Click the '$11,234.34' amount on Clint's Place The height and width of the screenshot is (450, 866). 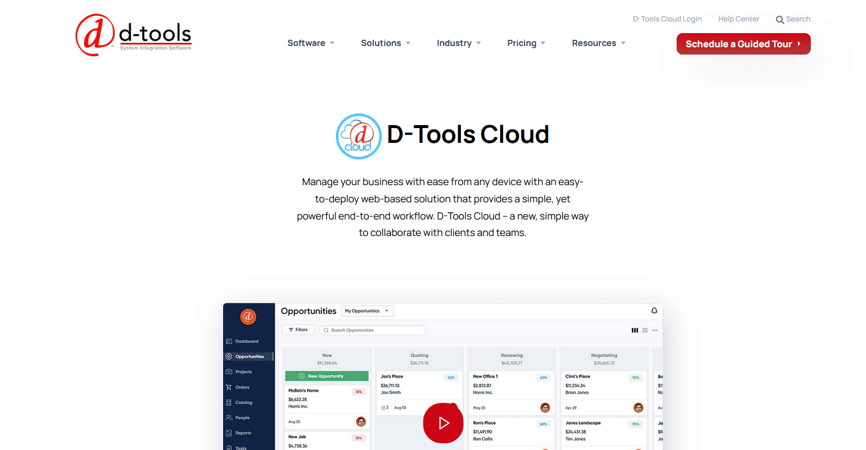pyautogui.click(x=575, y=386)
